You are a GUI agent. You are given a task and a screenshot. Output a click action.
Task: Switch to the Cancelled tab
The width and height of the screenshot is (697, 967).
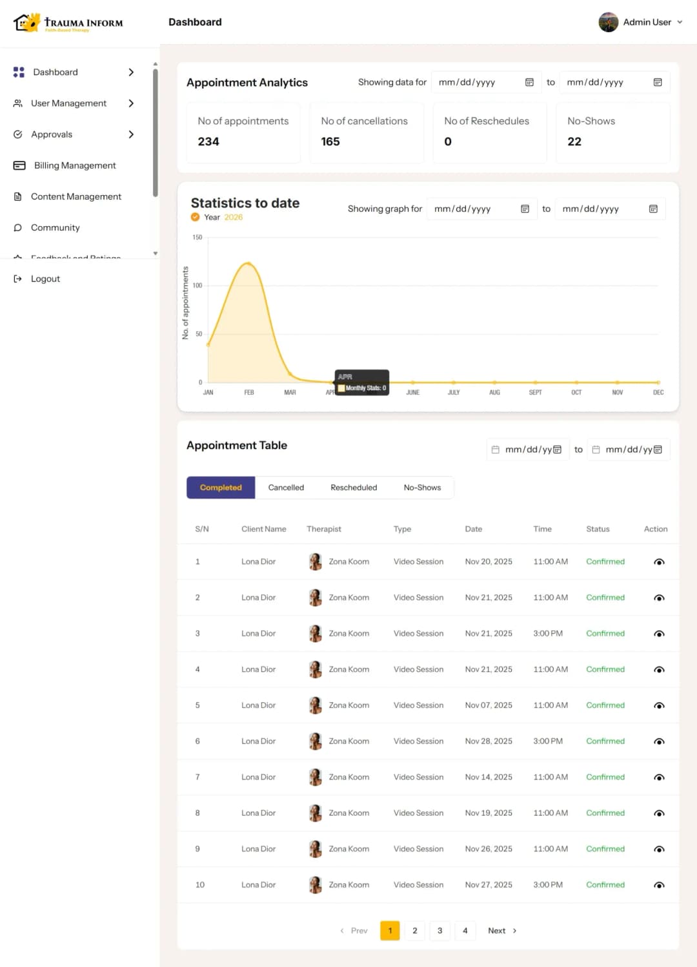coord(286,488)
